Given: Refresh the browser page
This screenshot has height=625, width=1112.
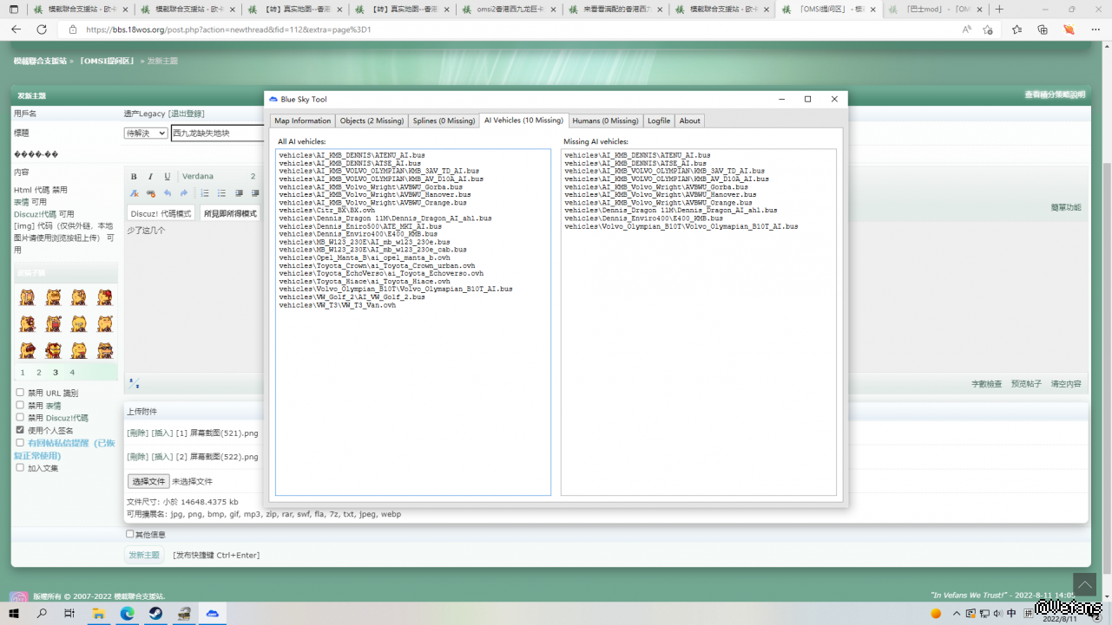Looking at the screenshot, I should [x=41, y=29].
